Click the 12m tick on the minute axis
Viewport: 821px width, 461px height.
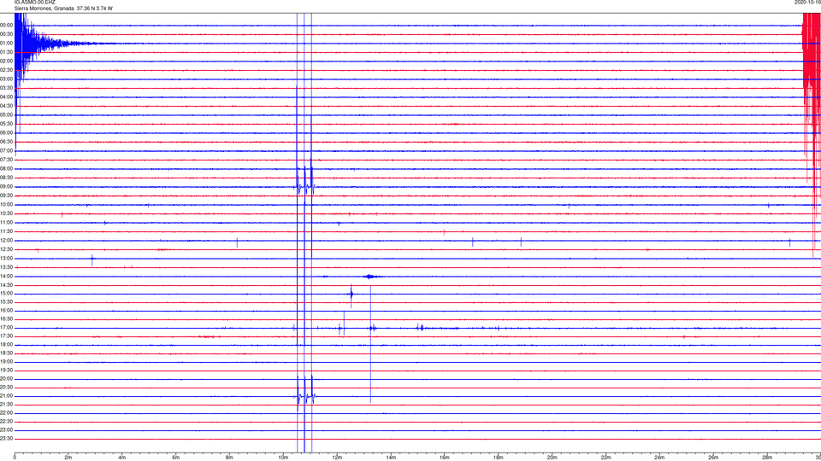(337, 458)
